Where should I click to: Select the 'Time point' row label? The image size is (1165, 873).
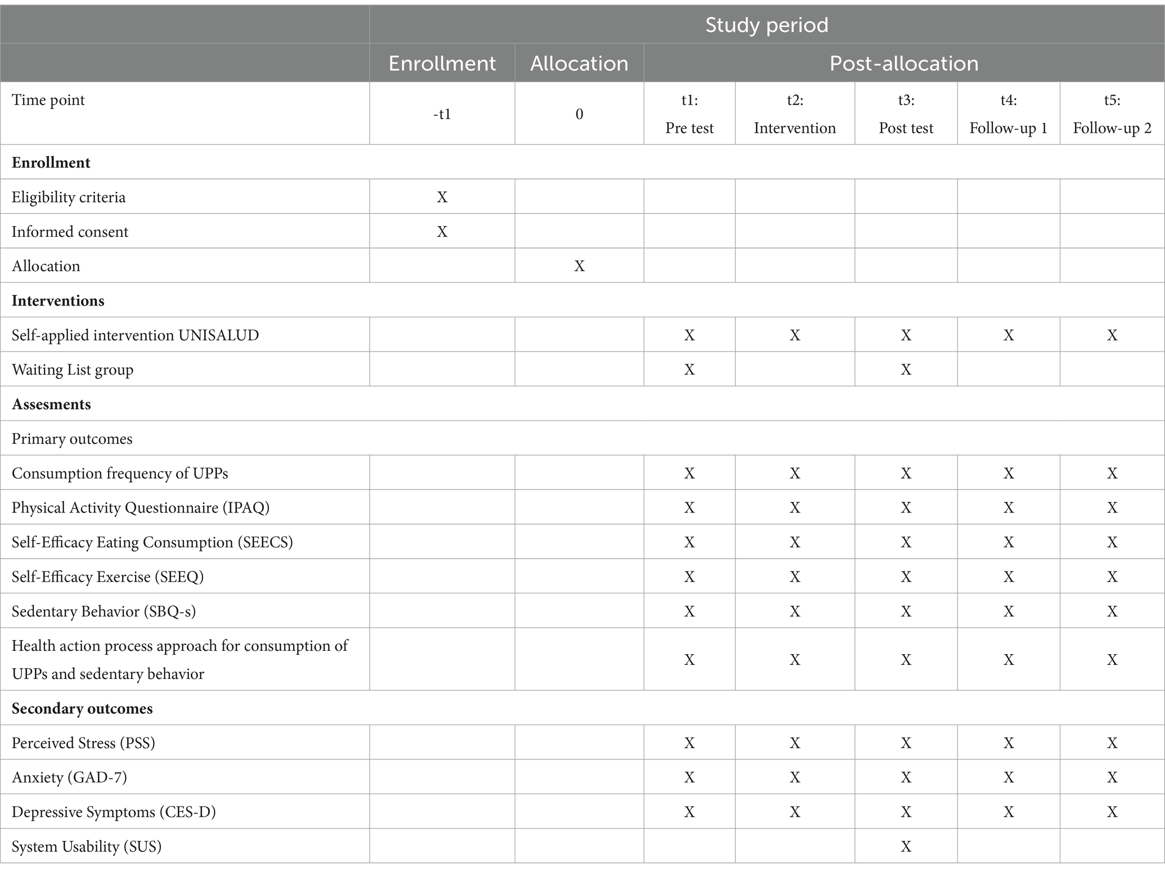click(48, 100)
